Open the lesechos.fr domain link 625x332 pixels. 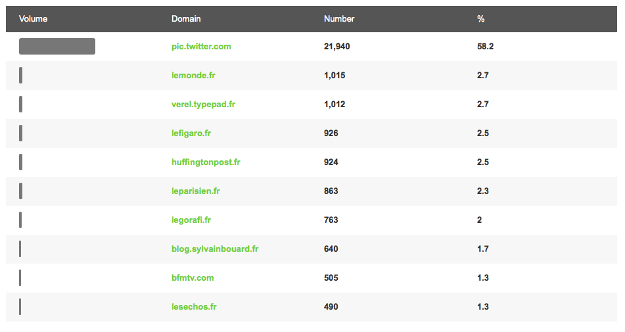[x=194, y=307]
